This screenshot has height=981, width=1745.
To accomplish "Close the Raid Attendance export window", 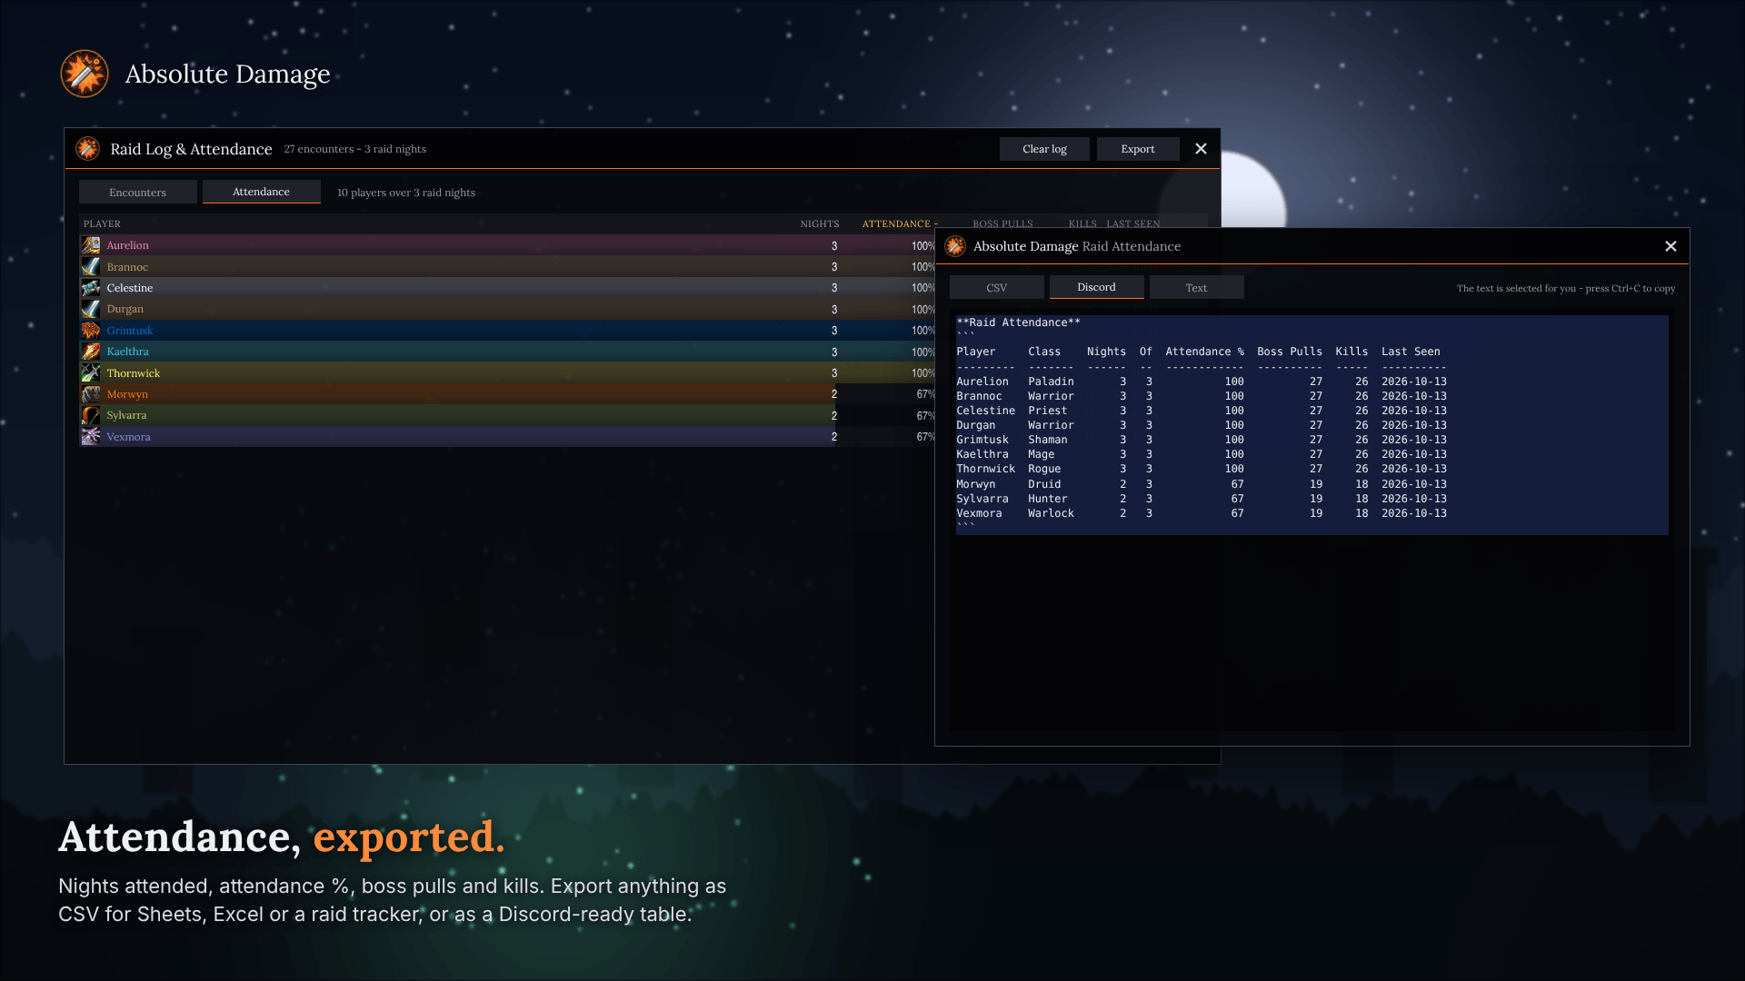I will pyautogui.click(x=1670, y=246).
